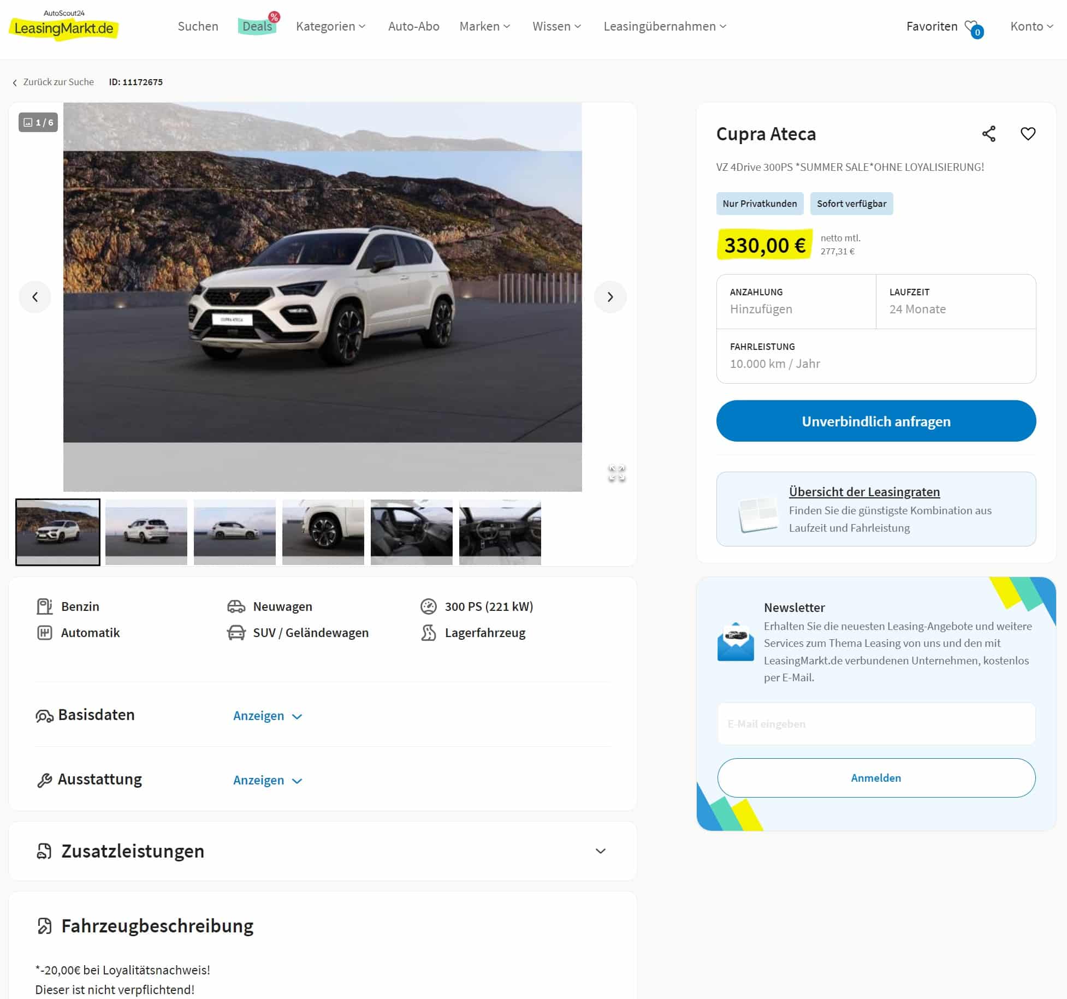Click the 330,00 € price

click(764, 245)
